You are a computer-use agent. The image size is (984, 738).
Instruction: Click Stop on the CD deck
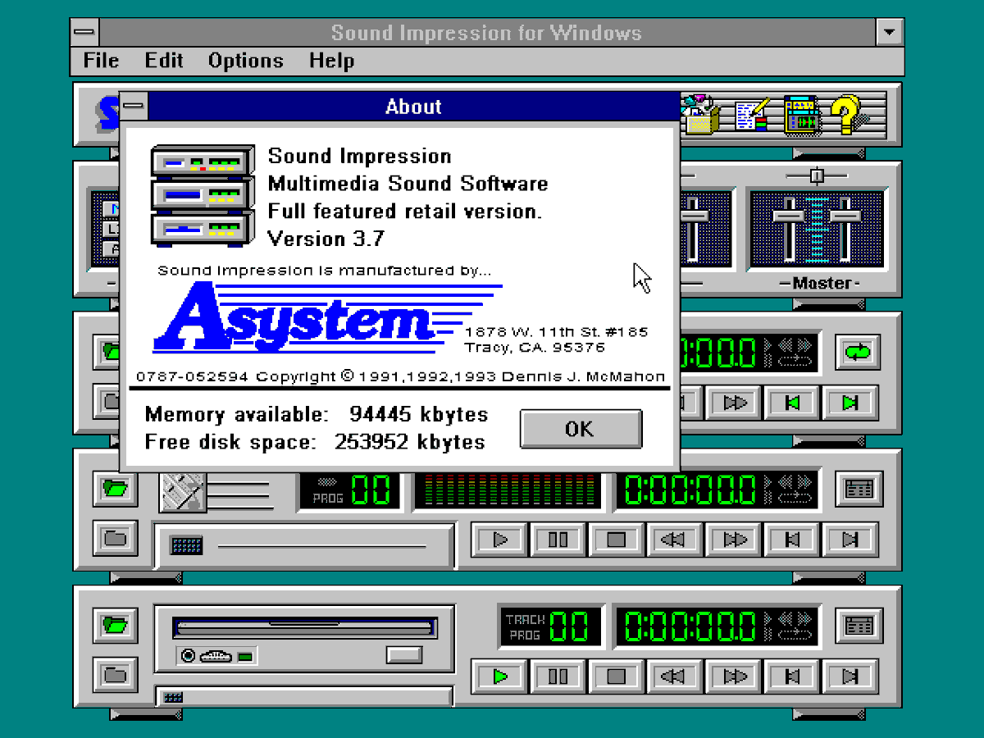coord(617,676)
